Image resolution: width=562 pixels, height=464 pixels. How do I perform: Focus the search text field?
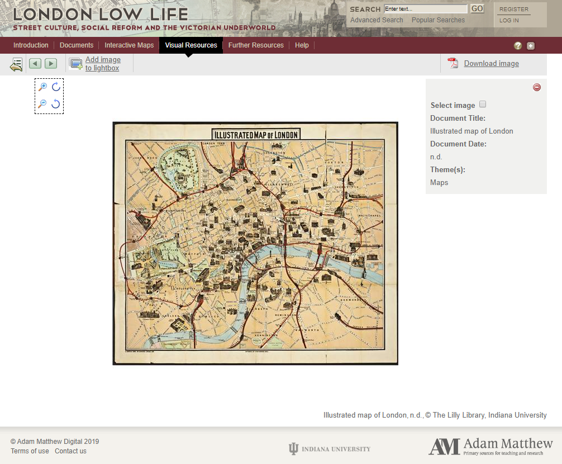(x=426, y=8)
